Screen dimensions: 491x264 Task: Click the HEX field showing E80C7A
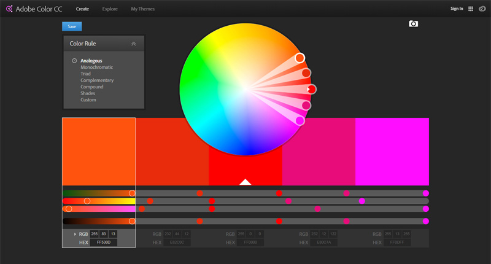point(324,243)
